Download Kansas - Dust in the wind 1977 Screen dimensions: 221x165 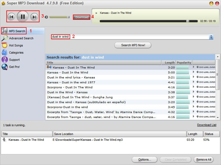tap(206, 82)
